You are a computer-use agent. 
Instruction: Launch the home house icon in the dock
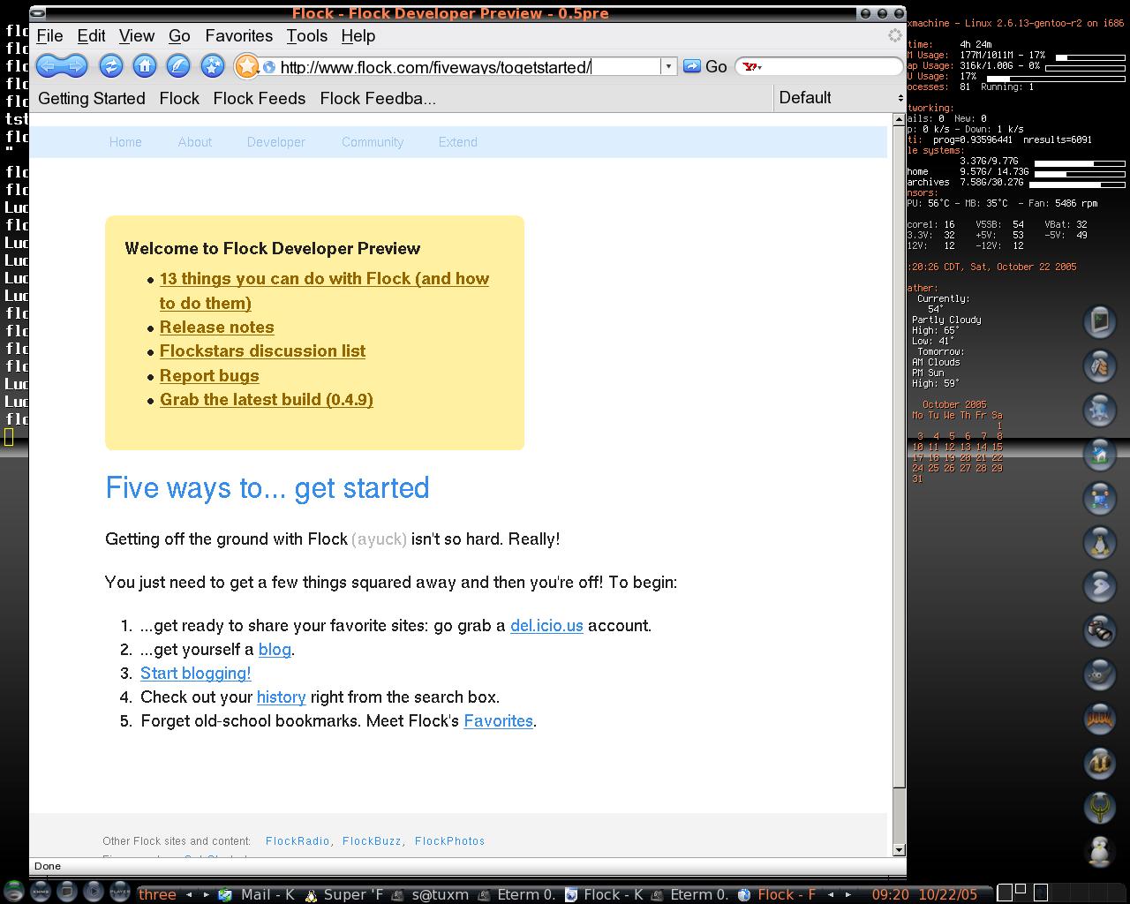(x=1100, y=454)
